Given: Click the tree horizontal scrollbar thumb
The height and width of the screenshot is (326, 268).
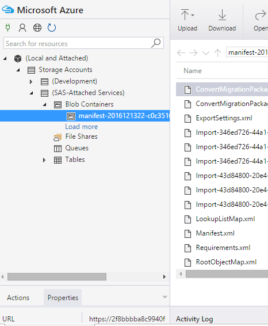Looking at the screenshot, I should 57,276.
